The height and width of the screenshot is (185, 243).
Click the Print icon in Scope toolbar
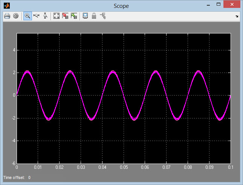pos(7,16)
